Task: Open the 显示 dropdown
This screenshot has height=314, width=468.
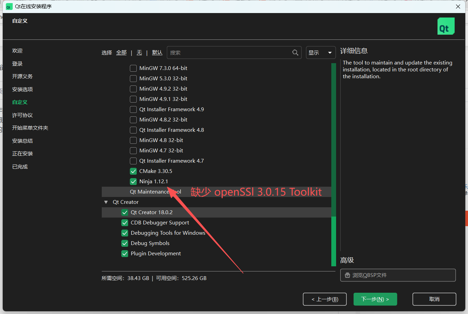Action: coord(321,53)
